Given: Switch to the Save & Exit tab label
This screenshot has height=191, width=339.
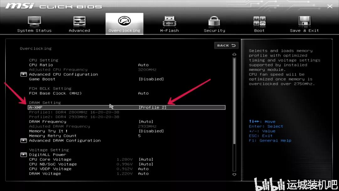Looking at the screenshot, I should tap(304, 30).
